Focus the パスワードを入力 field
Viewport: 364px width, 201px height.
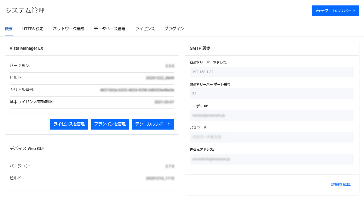[x=272, y=137]
